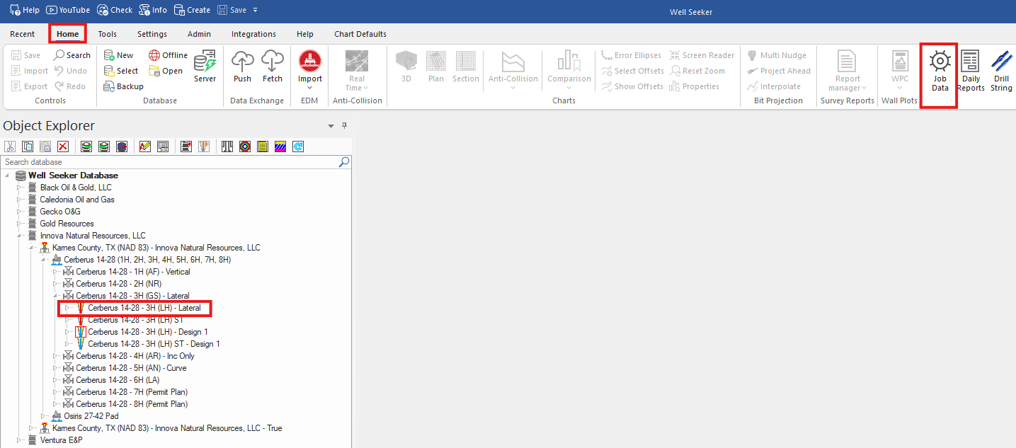Open the Chart Defaults tab

point(360,34)
